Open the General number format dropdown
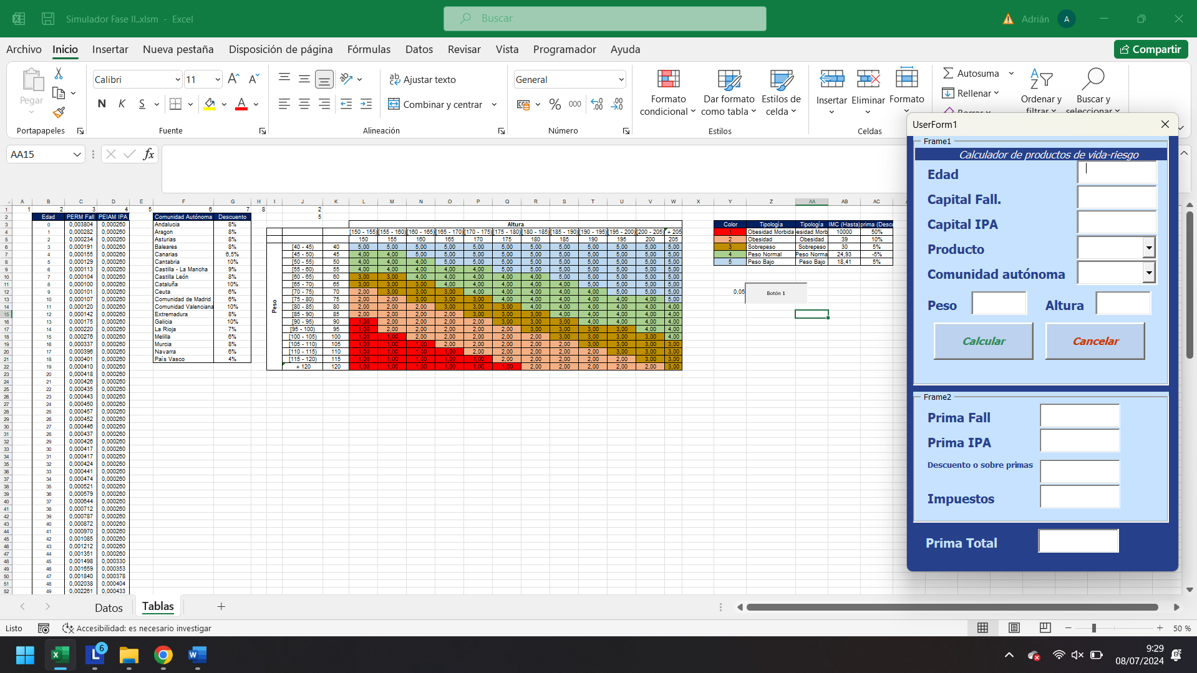 click(621, 79)
